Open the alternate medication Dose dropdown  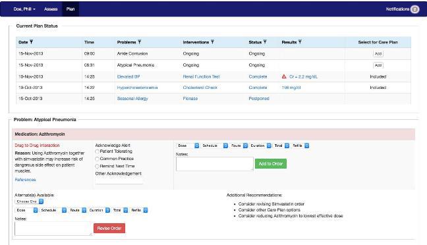(x=26, y=210)
